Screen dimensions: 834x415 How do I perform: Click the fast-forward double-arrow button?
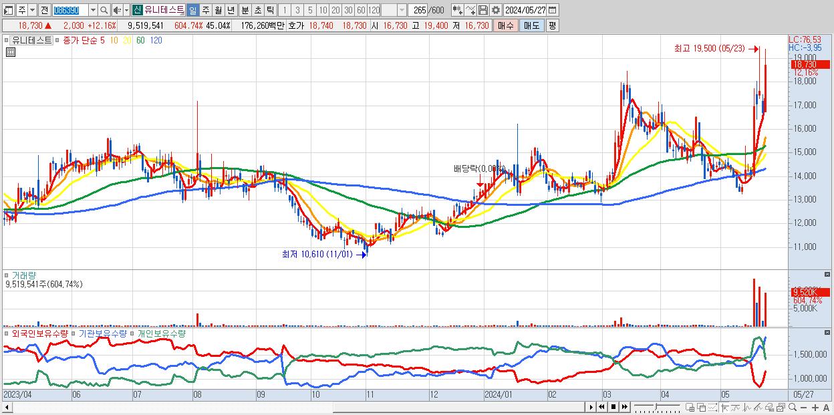(x=624, y=407)
